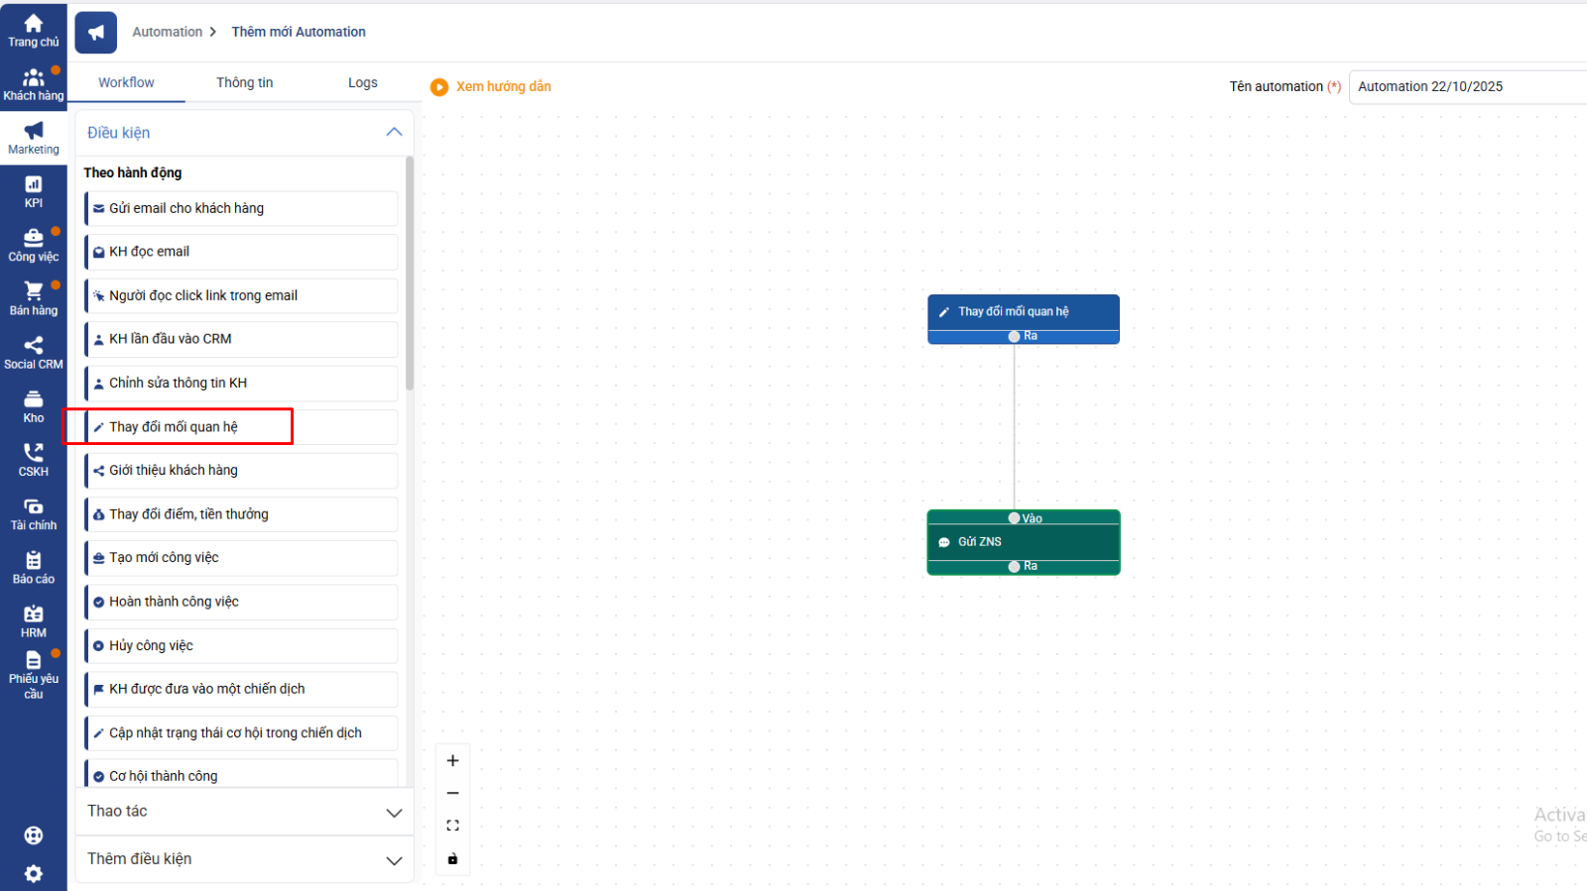Fit workflow to view
Image resolution: width=1587 pixels, height=891 pixels.
(452, 826)
